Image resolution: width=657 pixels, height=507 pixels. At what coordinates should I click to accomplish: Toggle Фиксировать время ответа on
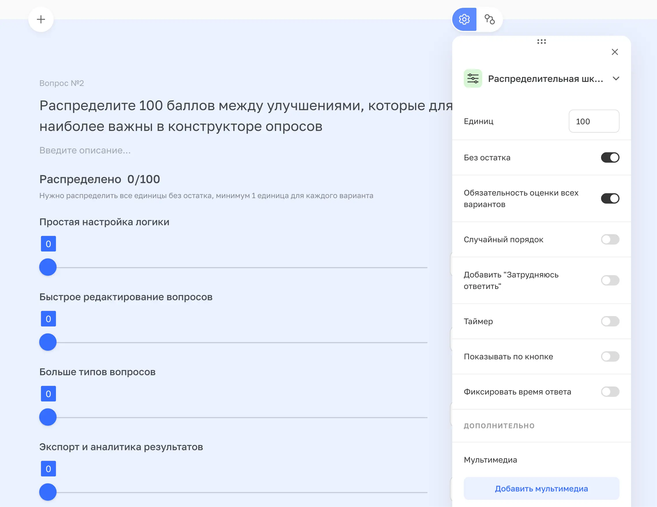tap(610, 392)
